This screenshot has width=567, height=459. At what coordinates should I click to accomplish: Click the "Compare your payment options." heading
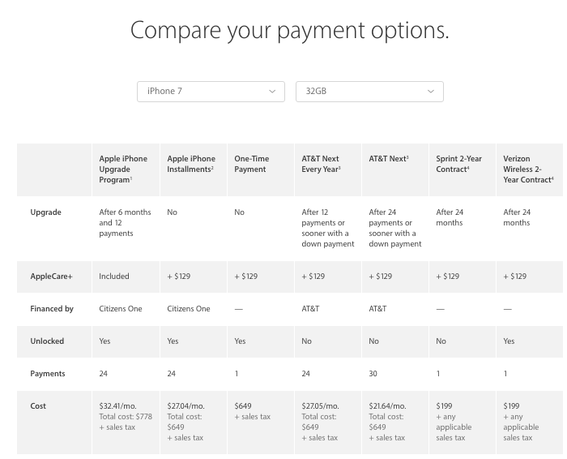tap(290, 30)
